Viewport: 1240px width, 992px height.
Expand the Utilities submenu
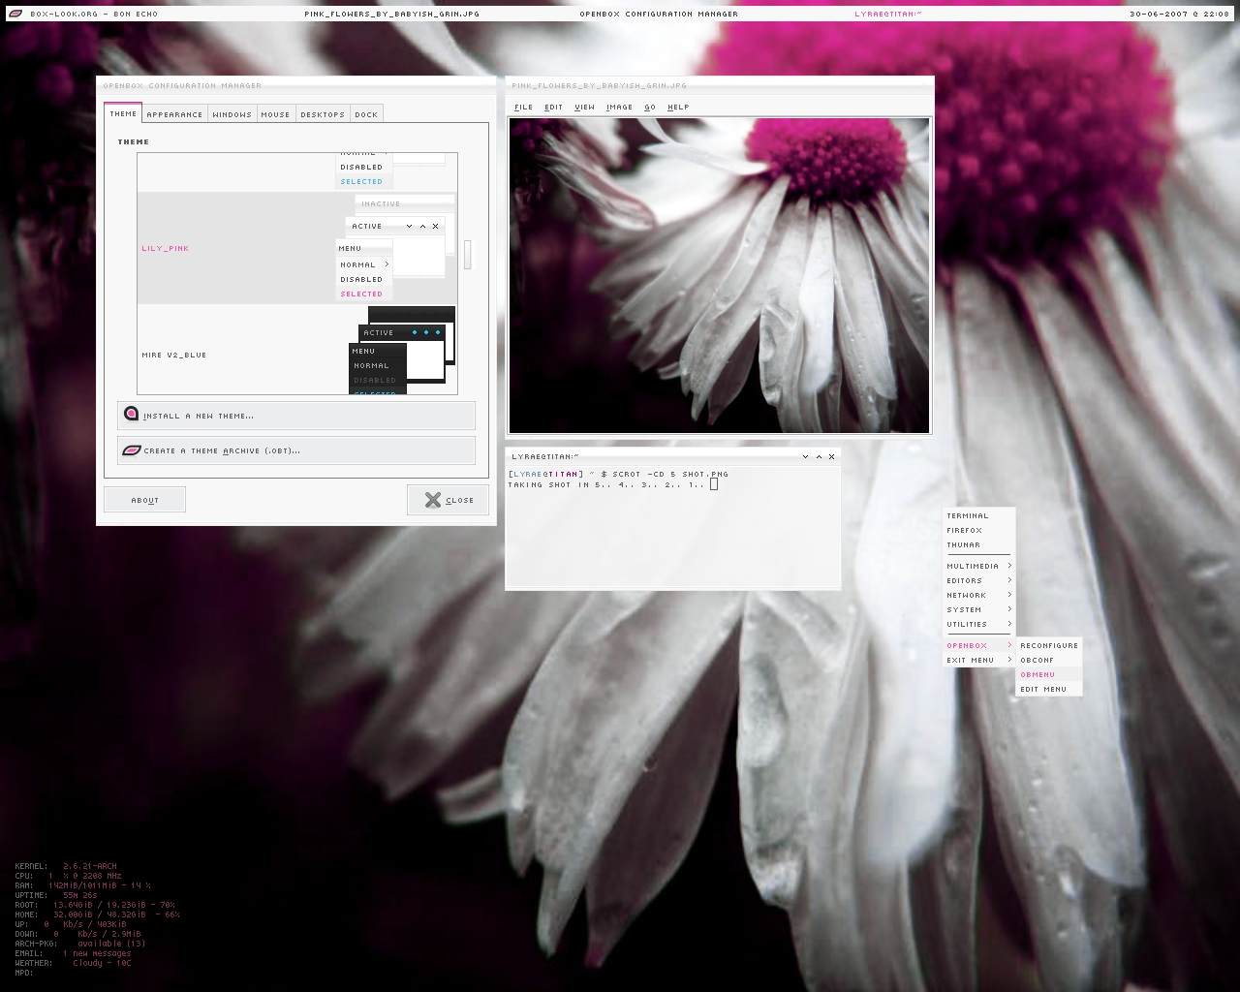[x=978, y=625]
